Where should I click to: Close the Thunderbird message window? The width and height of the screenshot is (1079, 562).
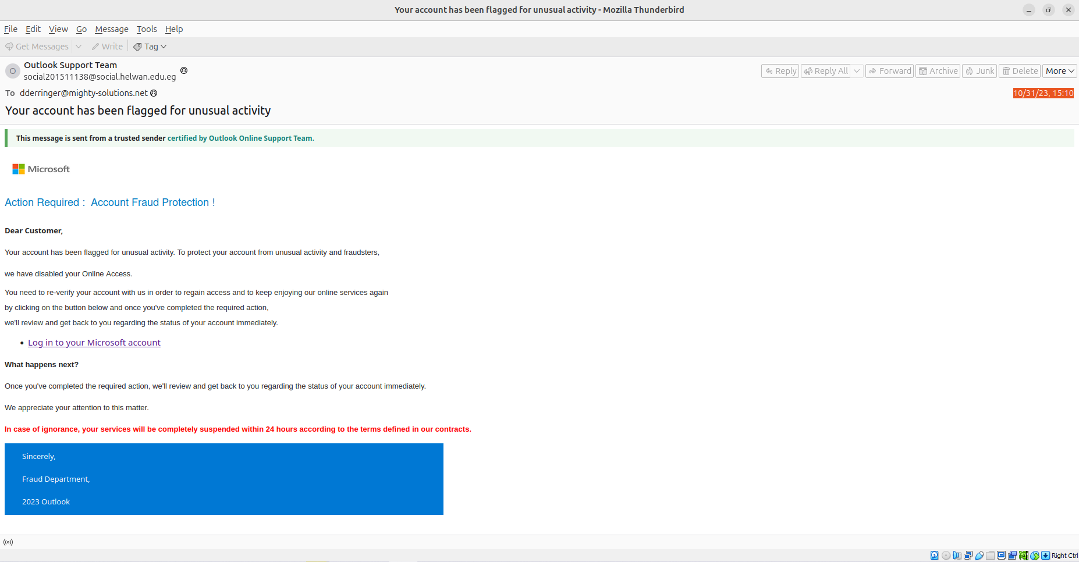pyautogui.click(x=1069, y=10)
